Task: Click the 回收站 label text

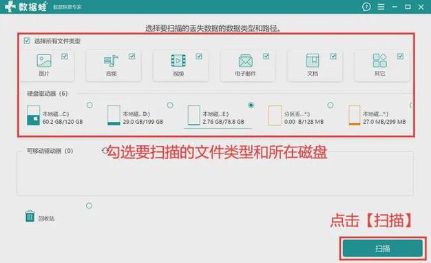Action: coord(46,218)
